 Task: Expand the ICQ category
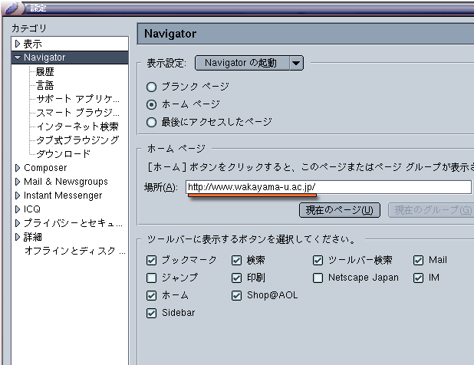click(x=17, y=209)
